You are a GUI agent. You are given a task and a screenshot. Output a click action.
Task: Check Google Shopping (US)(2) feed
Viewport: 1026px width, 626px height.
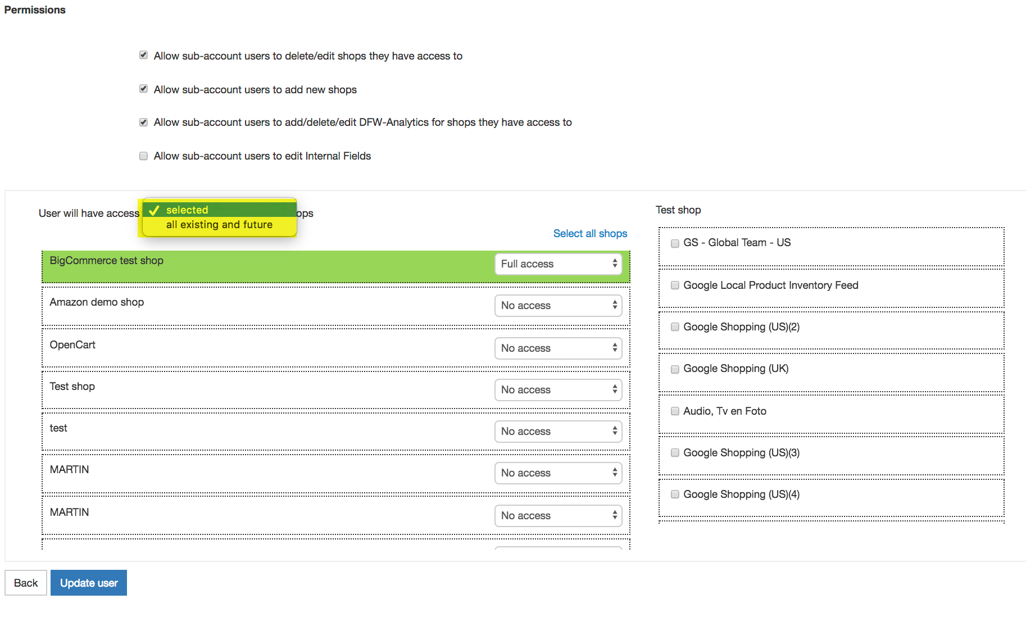(x=675, y=327)
